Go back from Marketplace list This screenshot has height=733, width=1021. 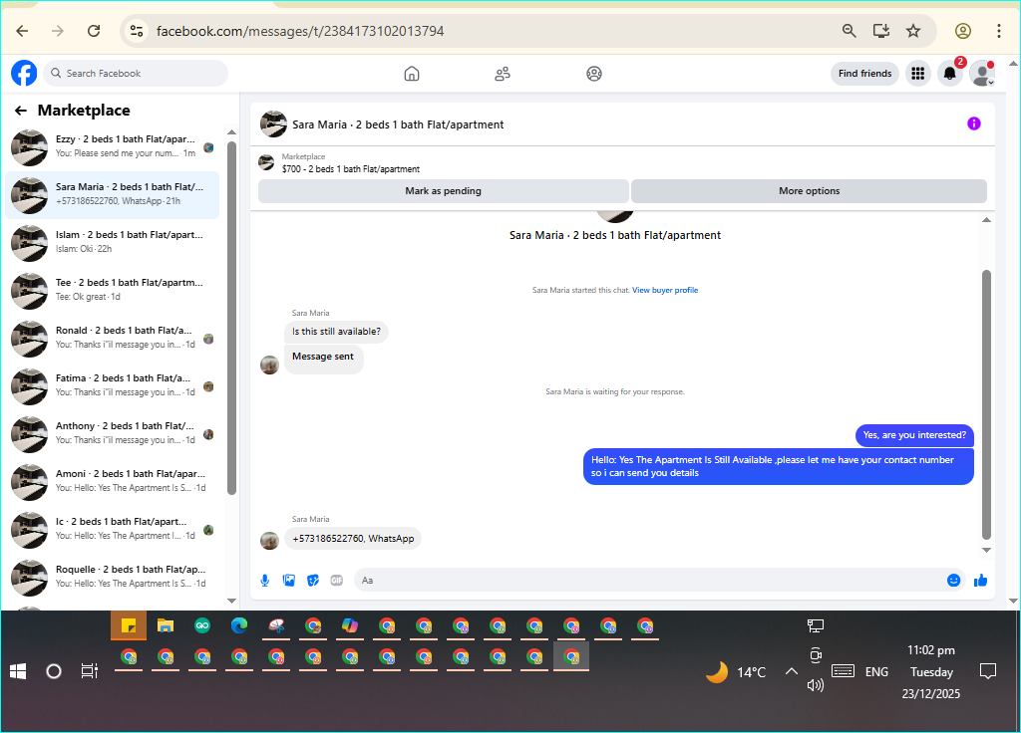21,111
